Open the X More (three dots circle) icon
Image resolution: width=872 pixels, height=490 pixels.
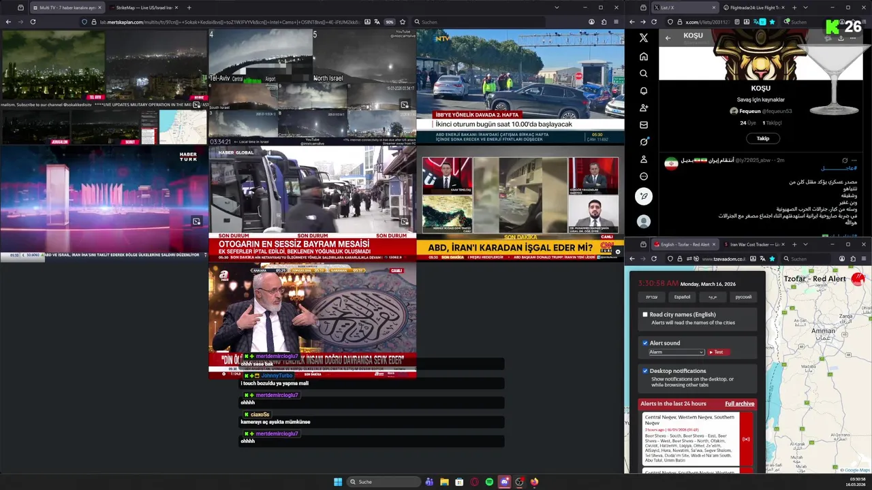[x=644, y=176]
